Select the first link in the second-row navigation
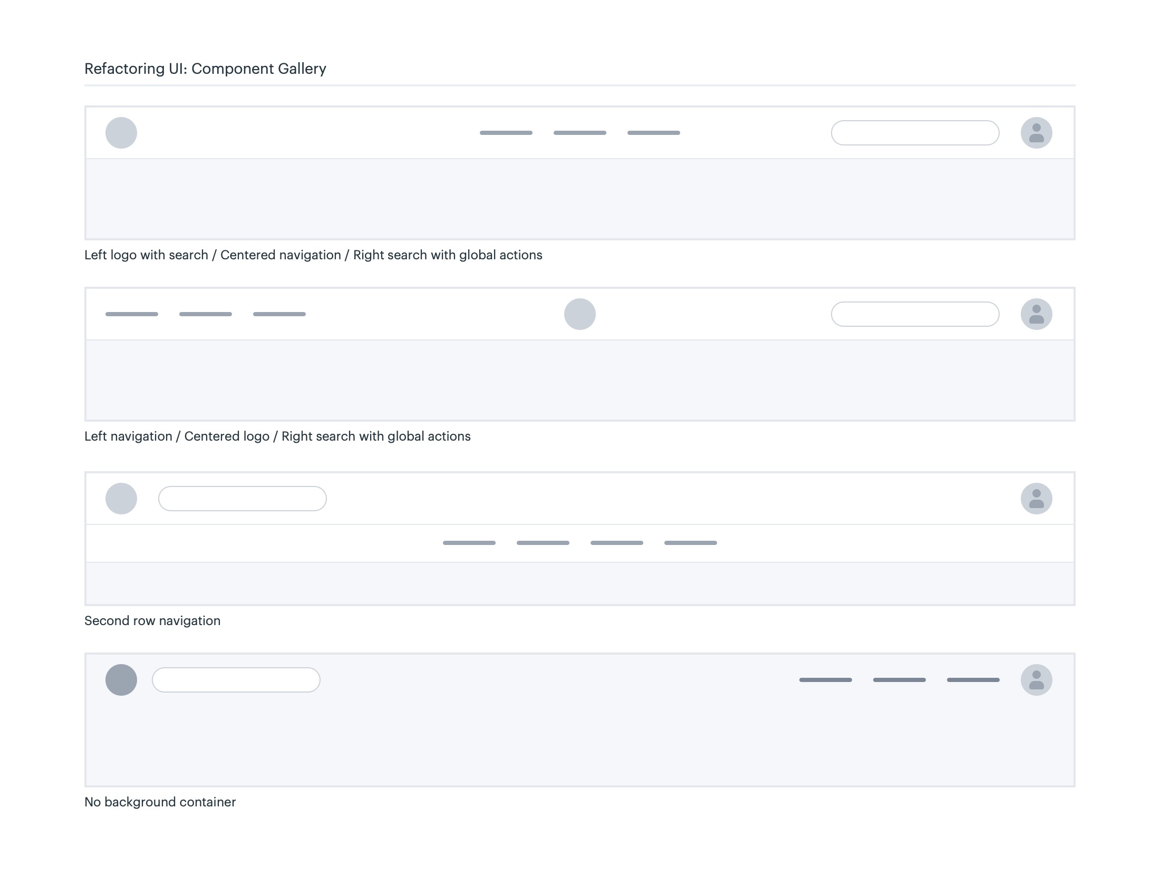 469,543
